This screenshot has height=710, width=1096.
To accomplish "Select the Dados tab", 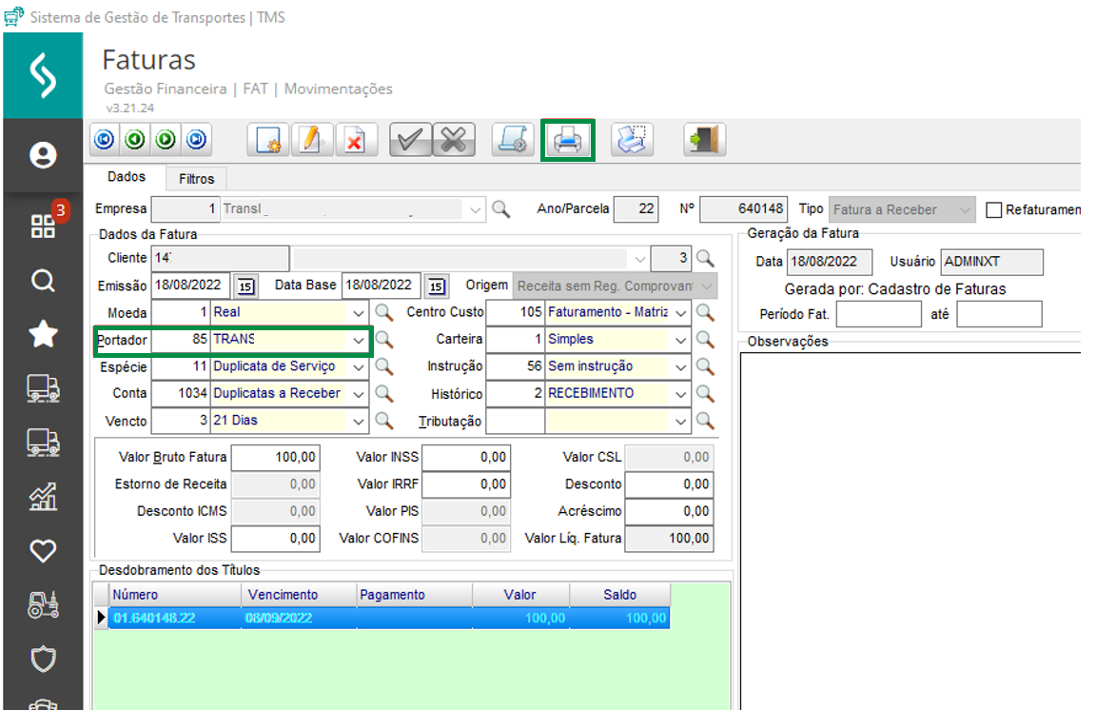I will (127, 177).
